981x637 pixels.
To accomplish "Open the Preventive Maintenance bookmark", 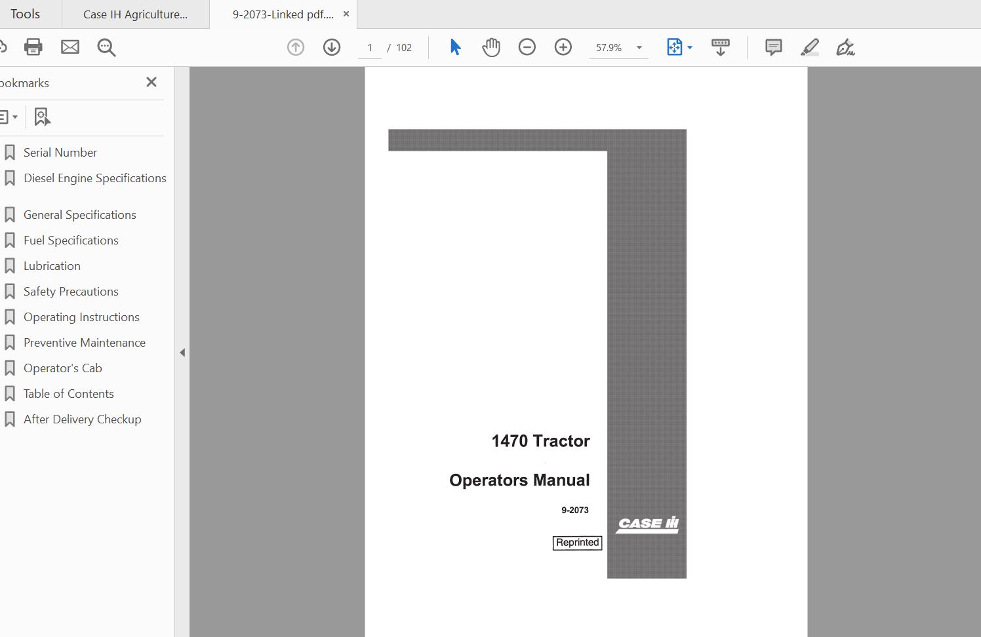I will (x=85, y=343).
